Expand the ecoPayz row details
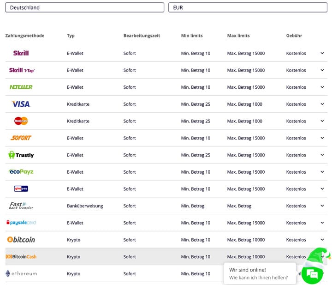 point(322,172)
